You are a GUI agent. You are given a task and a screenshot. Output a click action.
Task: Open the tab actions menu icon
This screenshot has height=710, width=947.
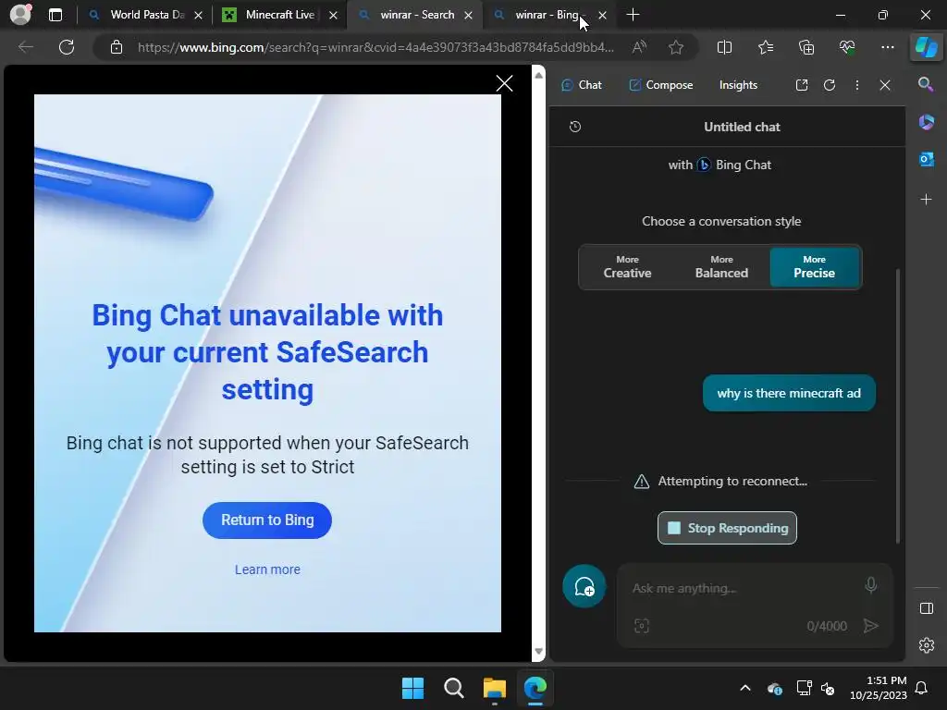click(x=55, y=15)
